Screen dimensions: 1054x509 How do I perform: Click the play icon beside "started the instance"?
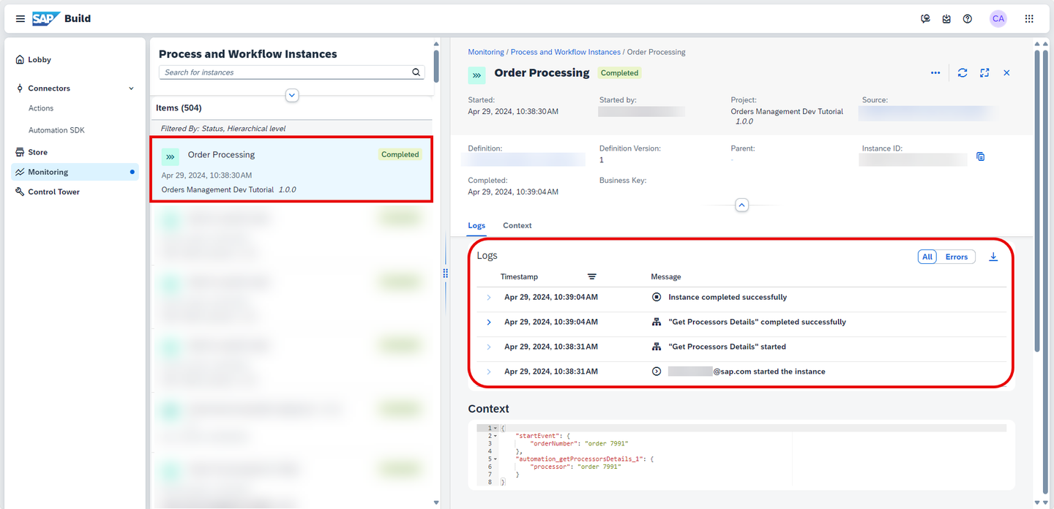tap(657, 372)
